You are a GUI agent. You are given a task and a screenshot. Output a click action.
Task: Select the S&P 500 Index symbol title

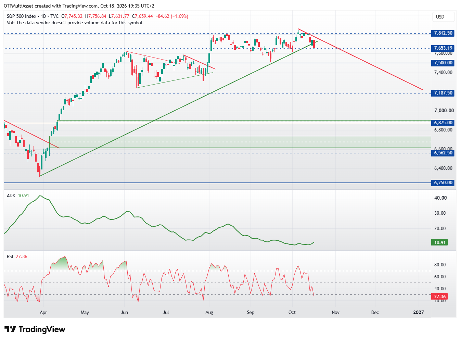pos(22,16)
